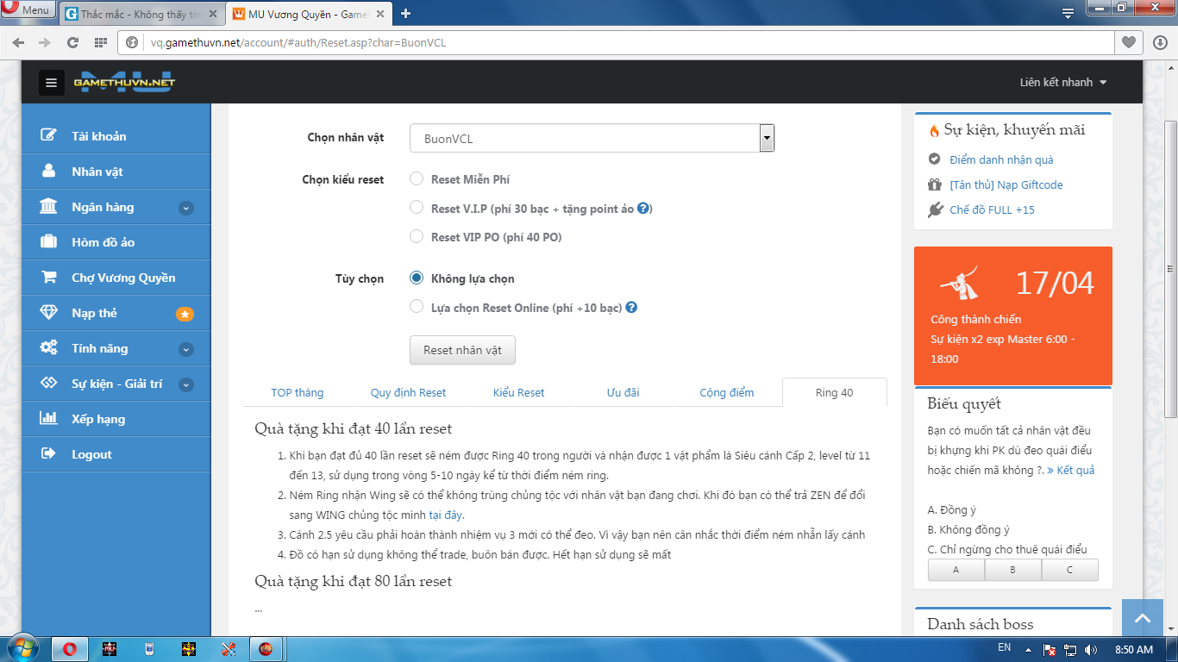
Task: Open the character selection dropdown BuonVCL
Action: coord(592,139)
